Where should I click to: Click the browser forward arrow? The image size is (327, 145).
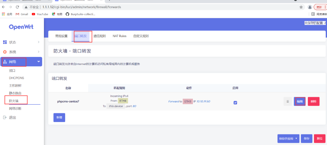pyautogui.click(x=10, y=7)
